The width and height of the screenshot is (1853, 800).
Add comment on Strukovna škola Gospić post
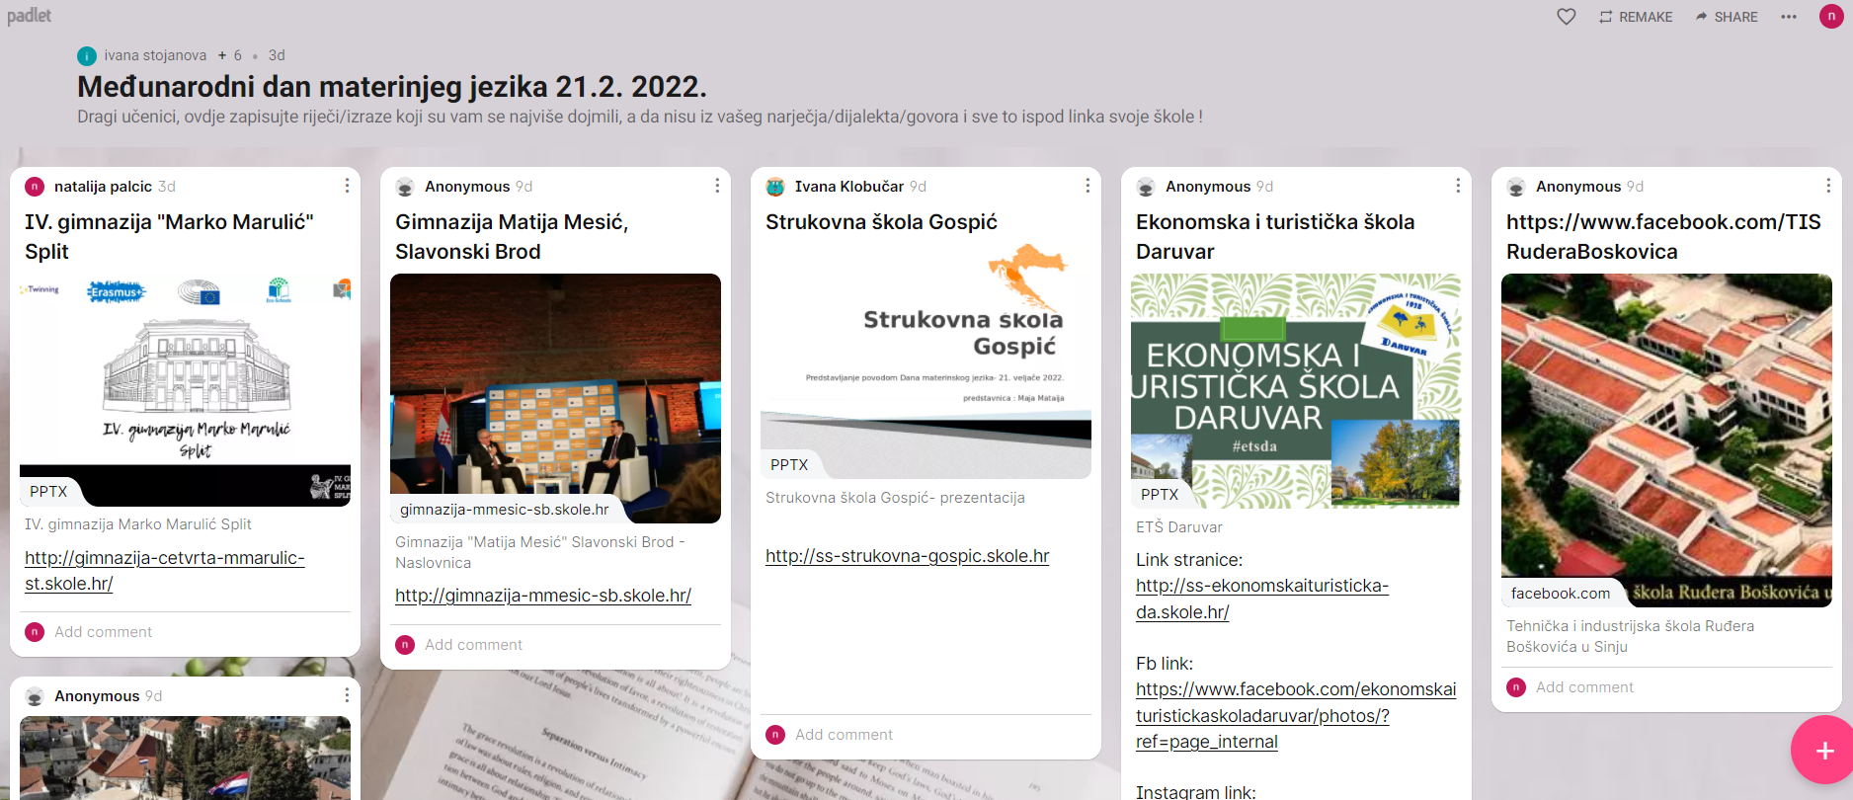coord(844,735)
